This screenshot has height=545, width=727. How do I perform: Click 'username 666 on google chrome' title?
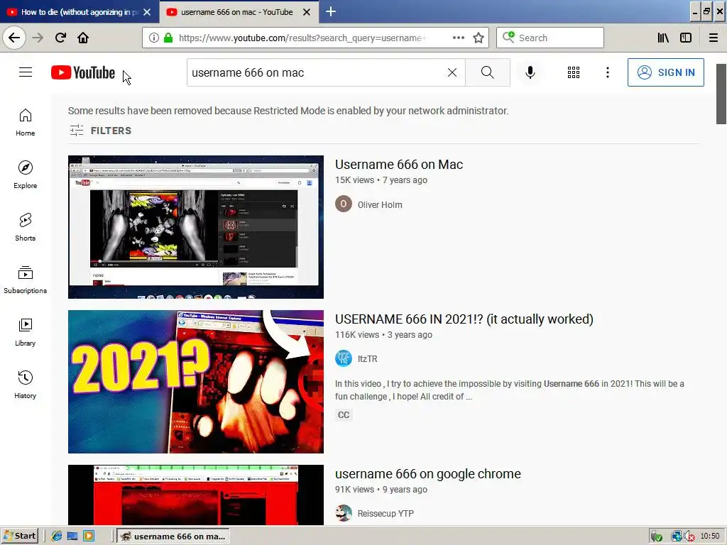click(x=428, y=474)
